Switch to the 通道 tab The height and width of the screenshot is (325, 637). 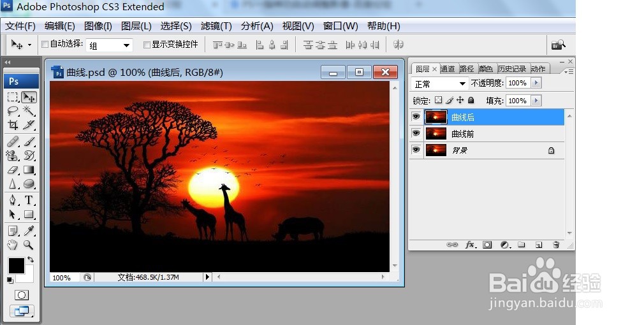tap(448, 69)
